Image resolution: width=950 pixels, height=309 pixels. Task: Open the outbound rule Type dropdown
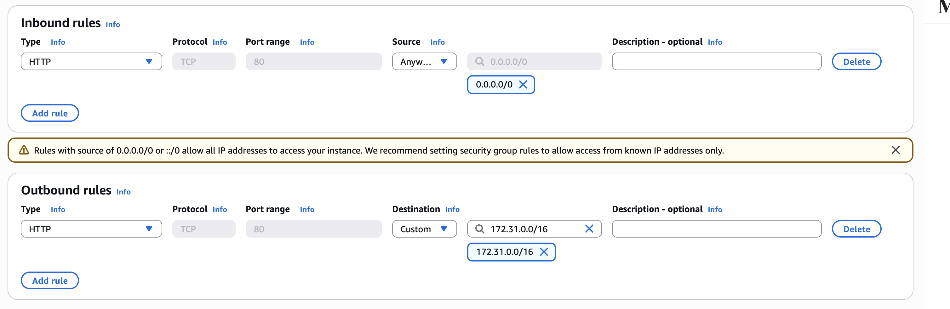coord(91,229)
